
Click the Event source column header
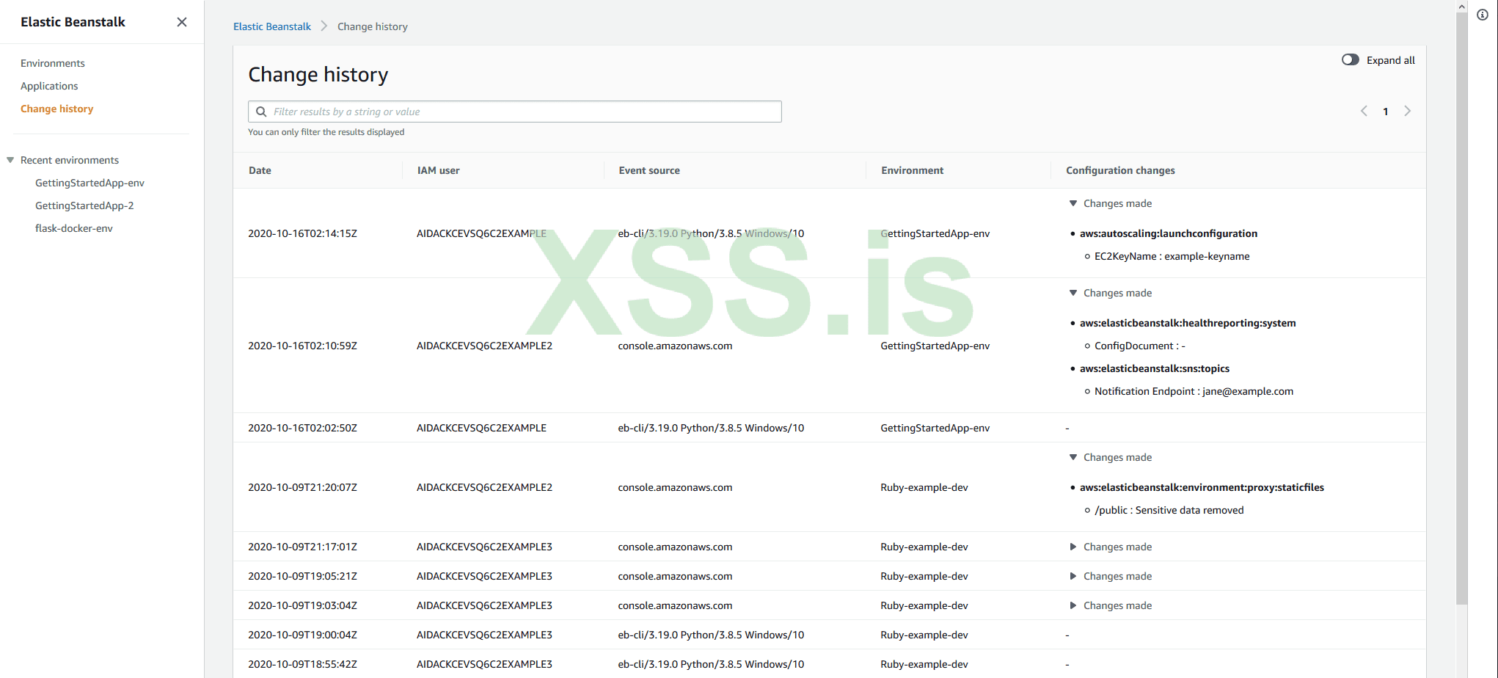(649, 170)
